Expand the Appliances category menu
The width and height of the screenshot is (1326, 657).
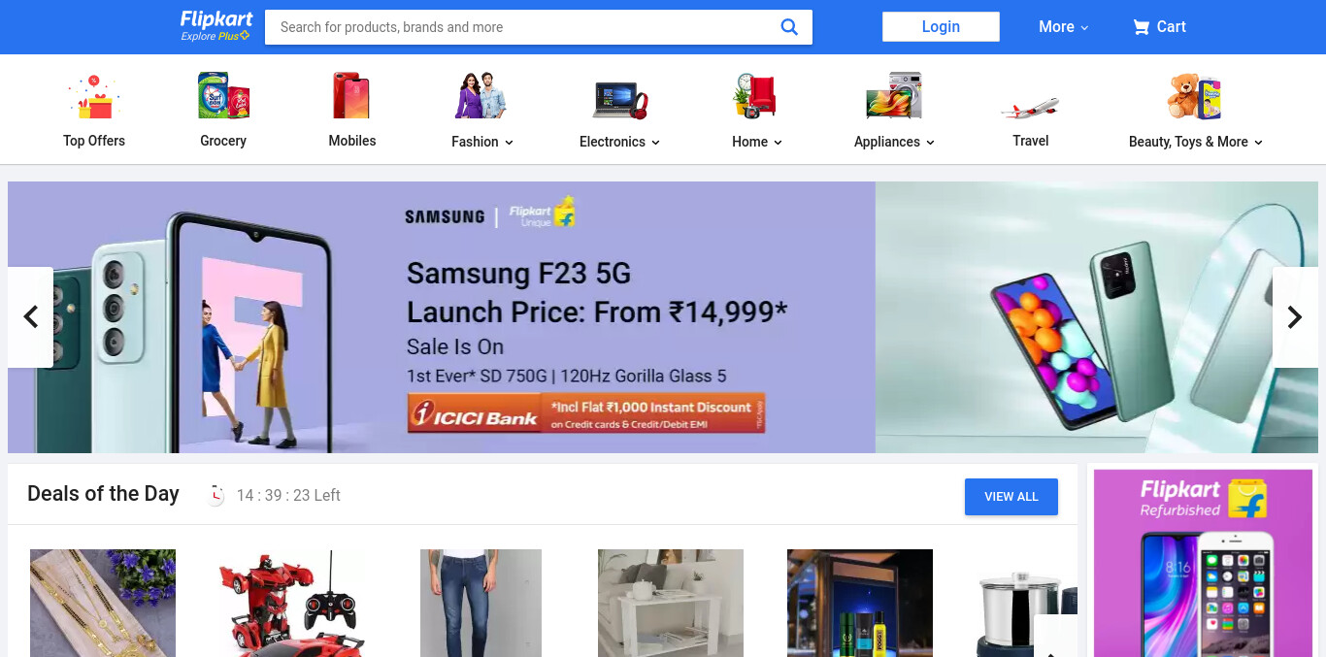(894, 142)
